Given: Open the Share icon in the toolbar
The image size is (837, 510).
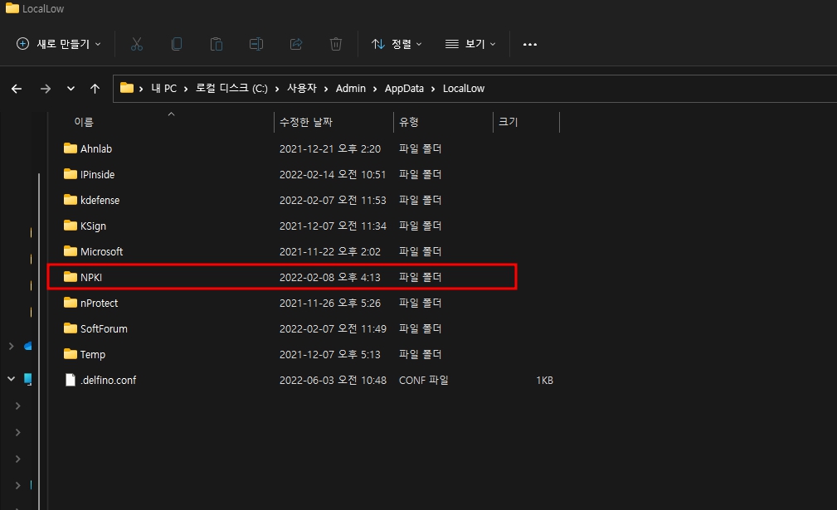Looking at the screenshot, I should click(295, 44).
